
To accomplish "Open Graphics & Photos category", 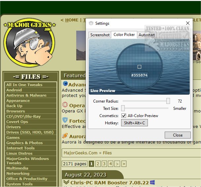I will pyautogui.click(x=24, y=143).
